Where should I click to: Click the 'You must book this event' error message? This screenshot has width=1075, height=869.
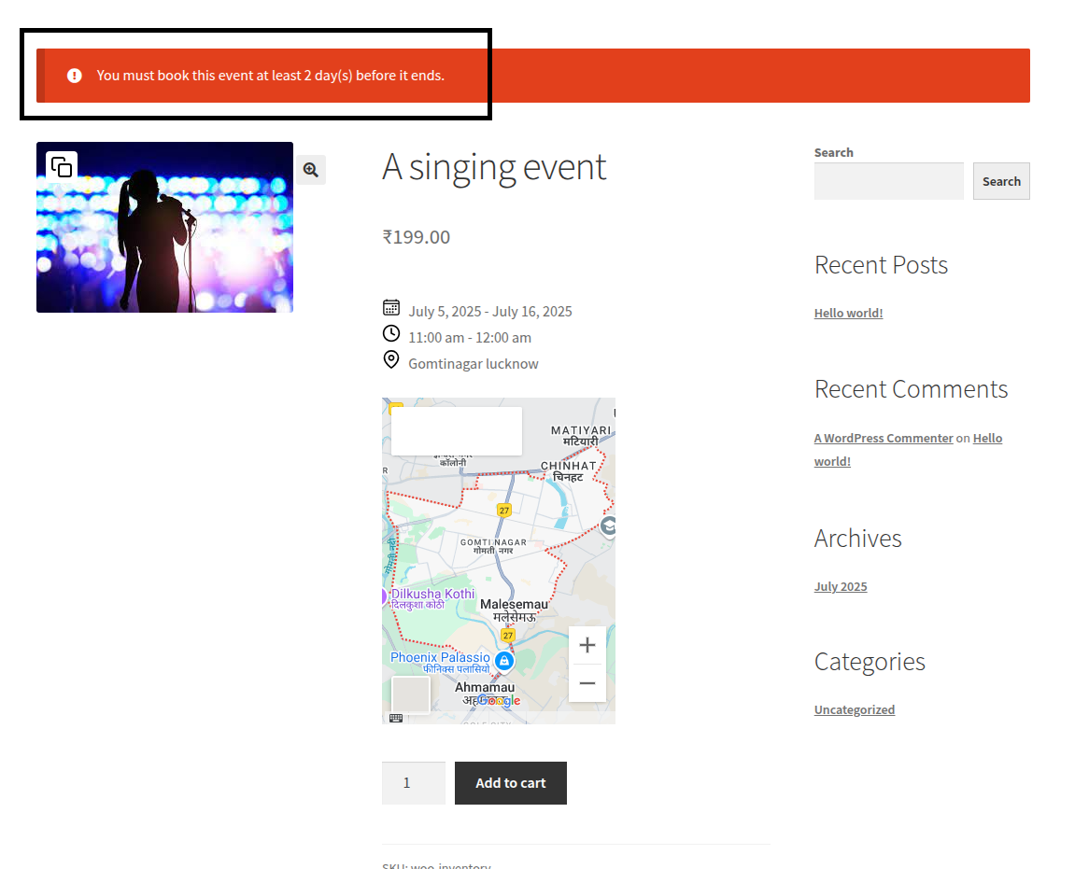point(270,76)
